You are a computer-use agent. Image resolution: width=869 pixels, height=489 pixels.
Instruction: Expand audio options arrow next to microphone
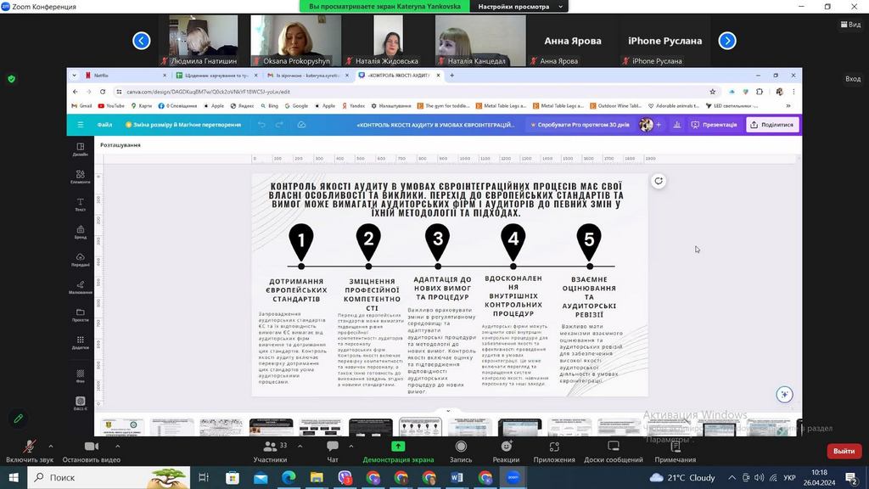(51, 445)
